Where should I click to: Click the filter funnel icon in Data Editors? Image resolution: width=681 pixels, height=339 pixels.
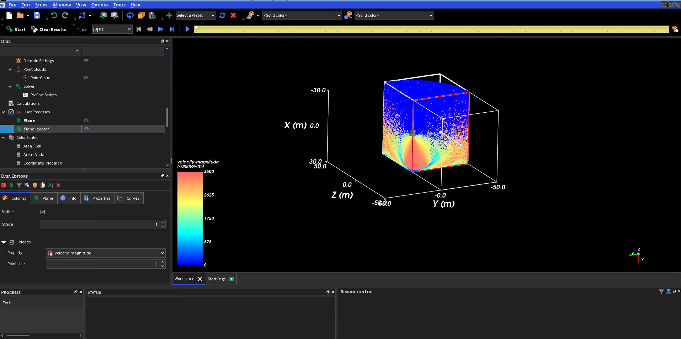tap(19, 185)
